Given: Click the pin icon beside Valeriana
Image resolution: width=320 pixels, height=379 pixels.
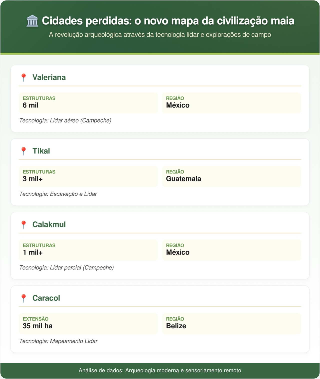Looking at the screenshot, I should 23,77.
